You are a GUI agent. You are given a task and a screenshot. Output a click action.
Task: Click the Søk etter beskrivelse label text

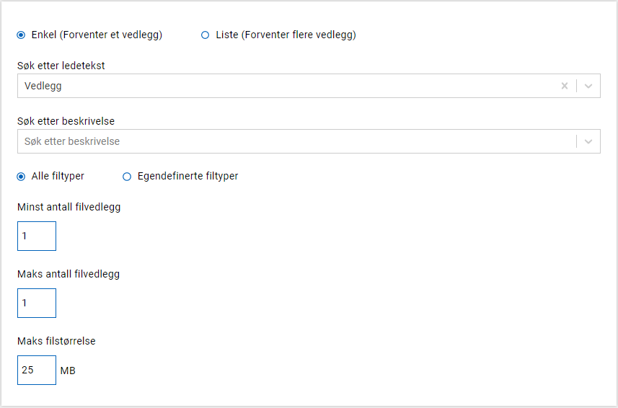click(66, 121)
